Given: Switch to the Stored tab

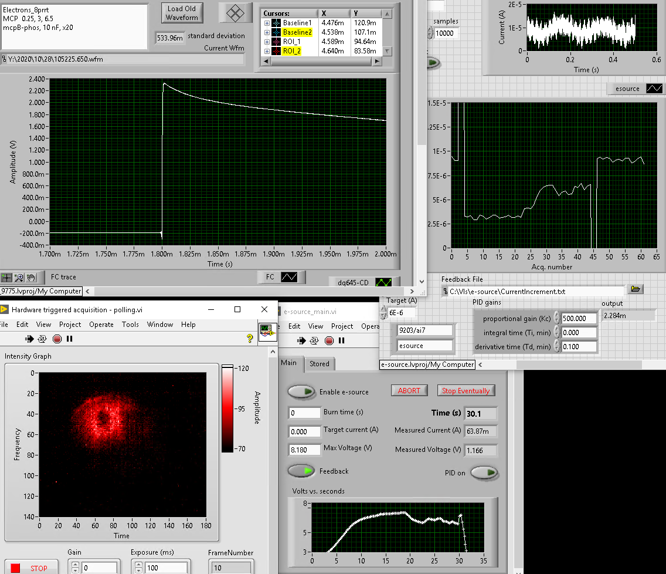Looking at the screenshot, I should 320,364.
